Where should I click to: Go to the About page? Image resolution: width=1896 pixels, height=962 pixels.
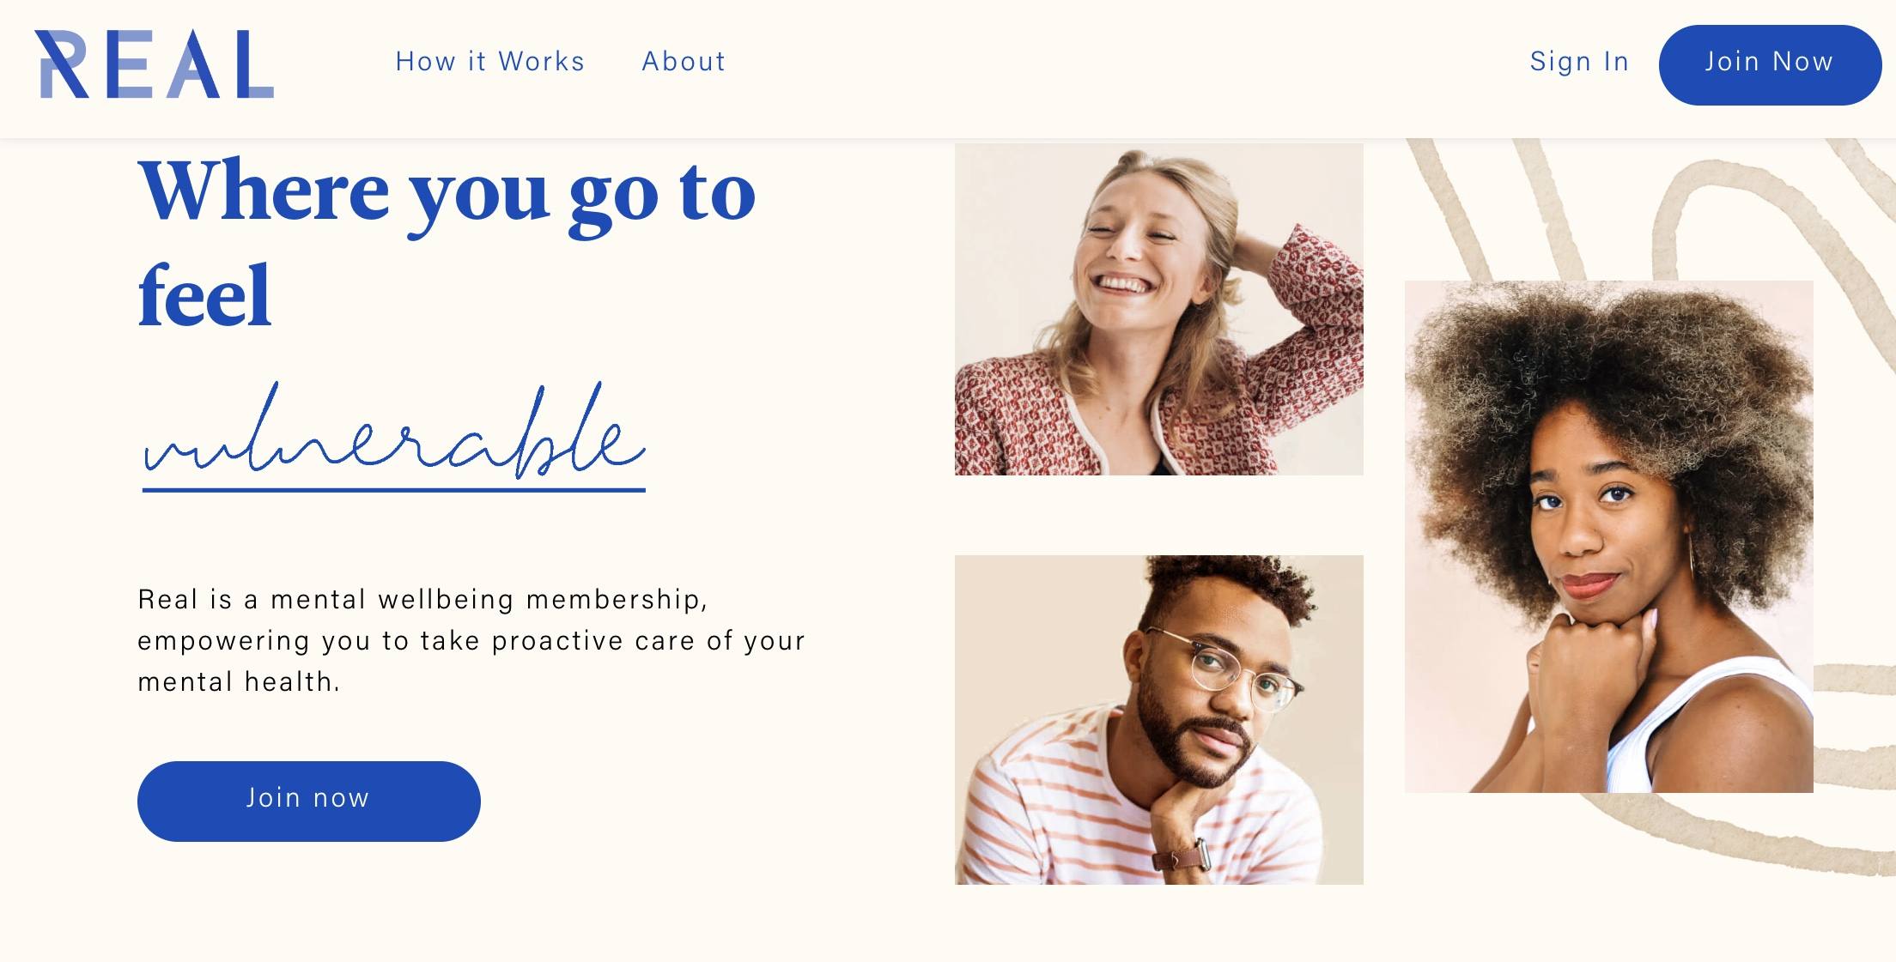tap(684, 62)
